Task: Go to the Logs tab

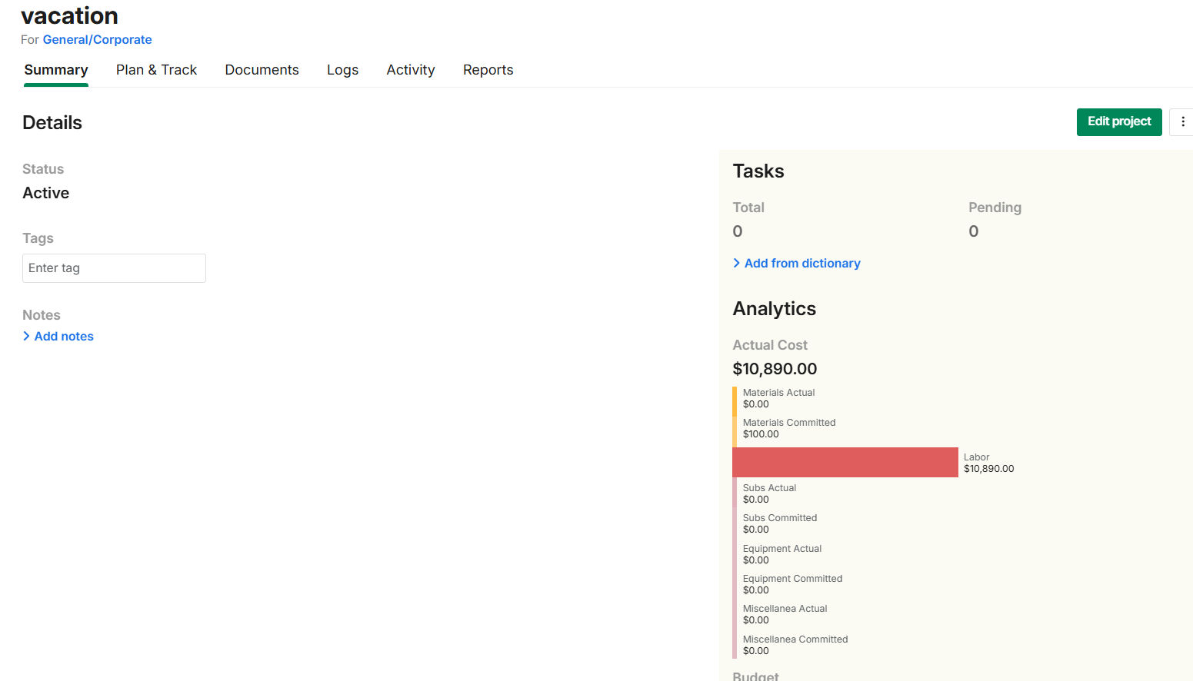Action: [342, 70]
